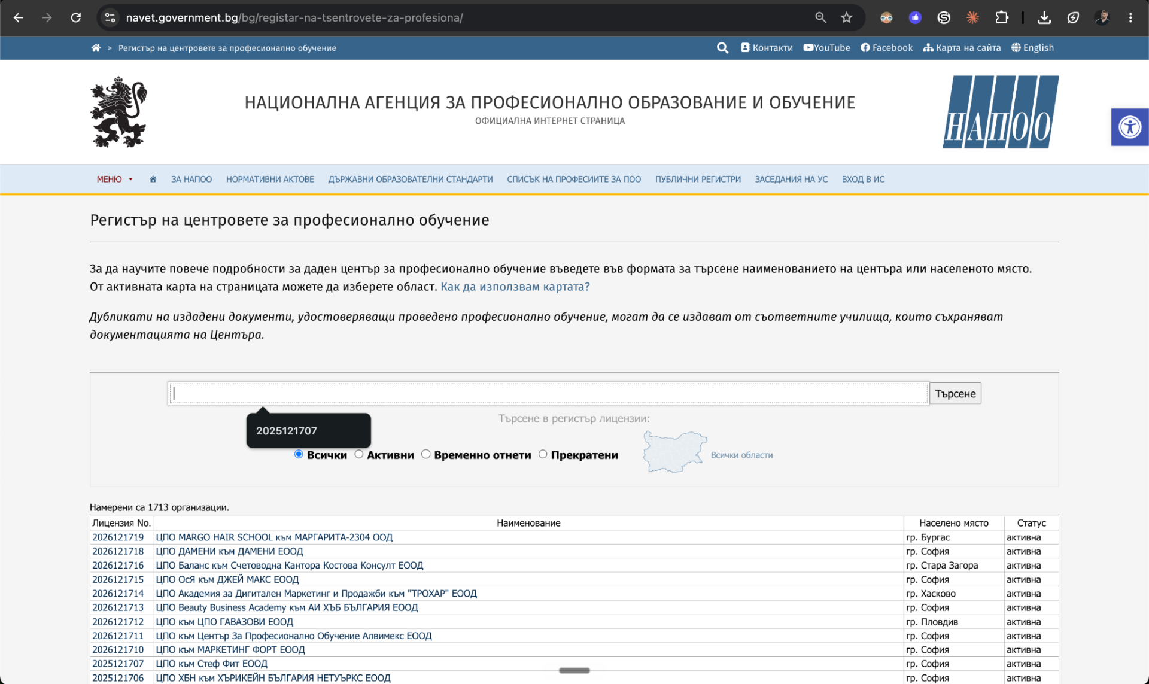Open site information icon in address bar
The image size is (1149, 684).
click(x=110, y=17)
